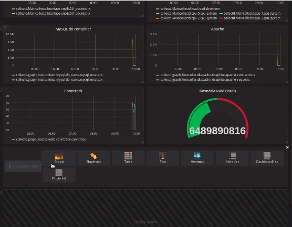Open row options handle beside MySQL panel
The width and height of the screenshot is (292, 227).
coord(1,28)
